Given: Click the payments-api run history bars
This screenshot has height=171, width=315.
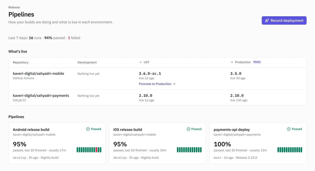Looking at the screenshot, I should tap(290, 150).
